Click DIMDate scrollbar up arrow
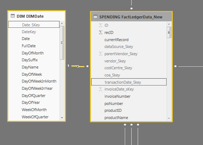This screenshot has height=145, width=203. [x=62, y=23]
